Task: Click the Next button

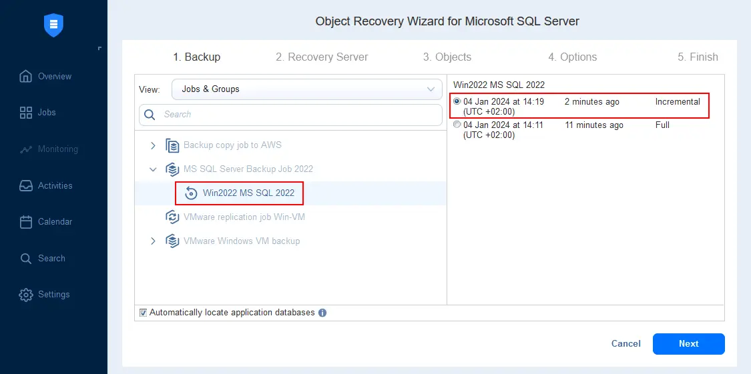Action: tap(688, 344)
